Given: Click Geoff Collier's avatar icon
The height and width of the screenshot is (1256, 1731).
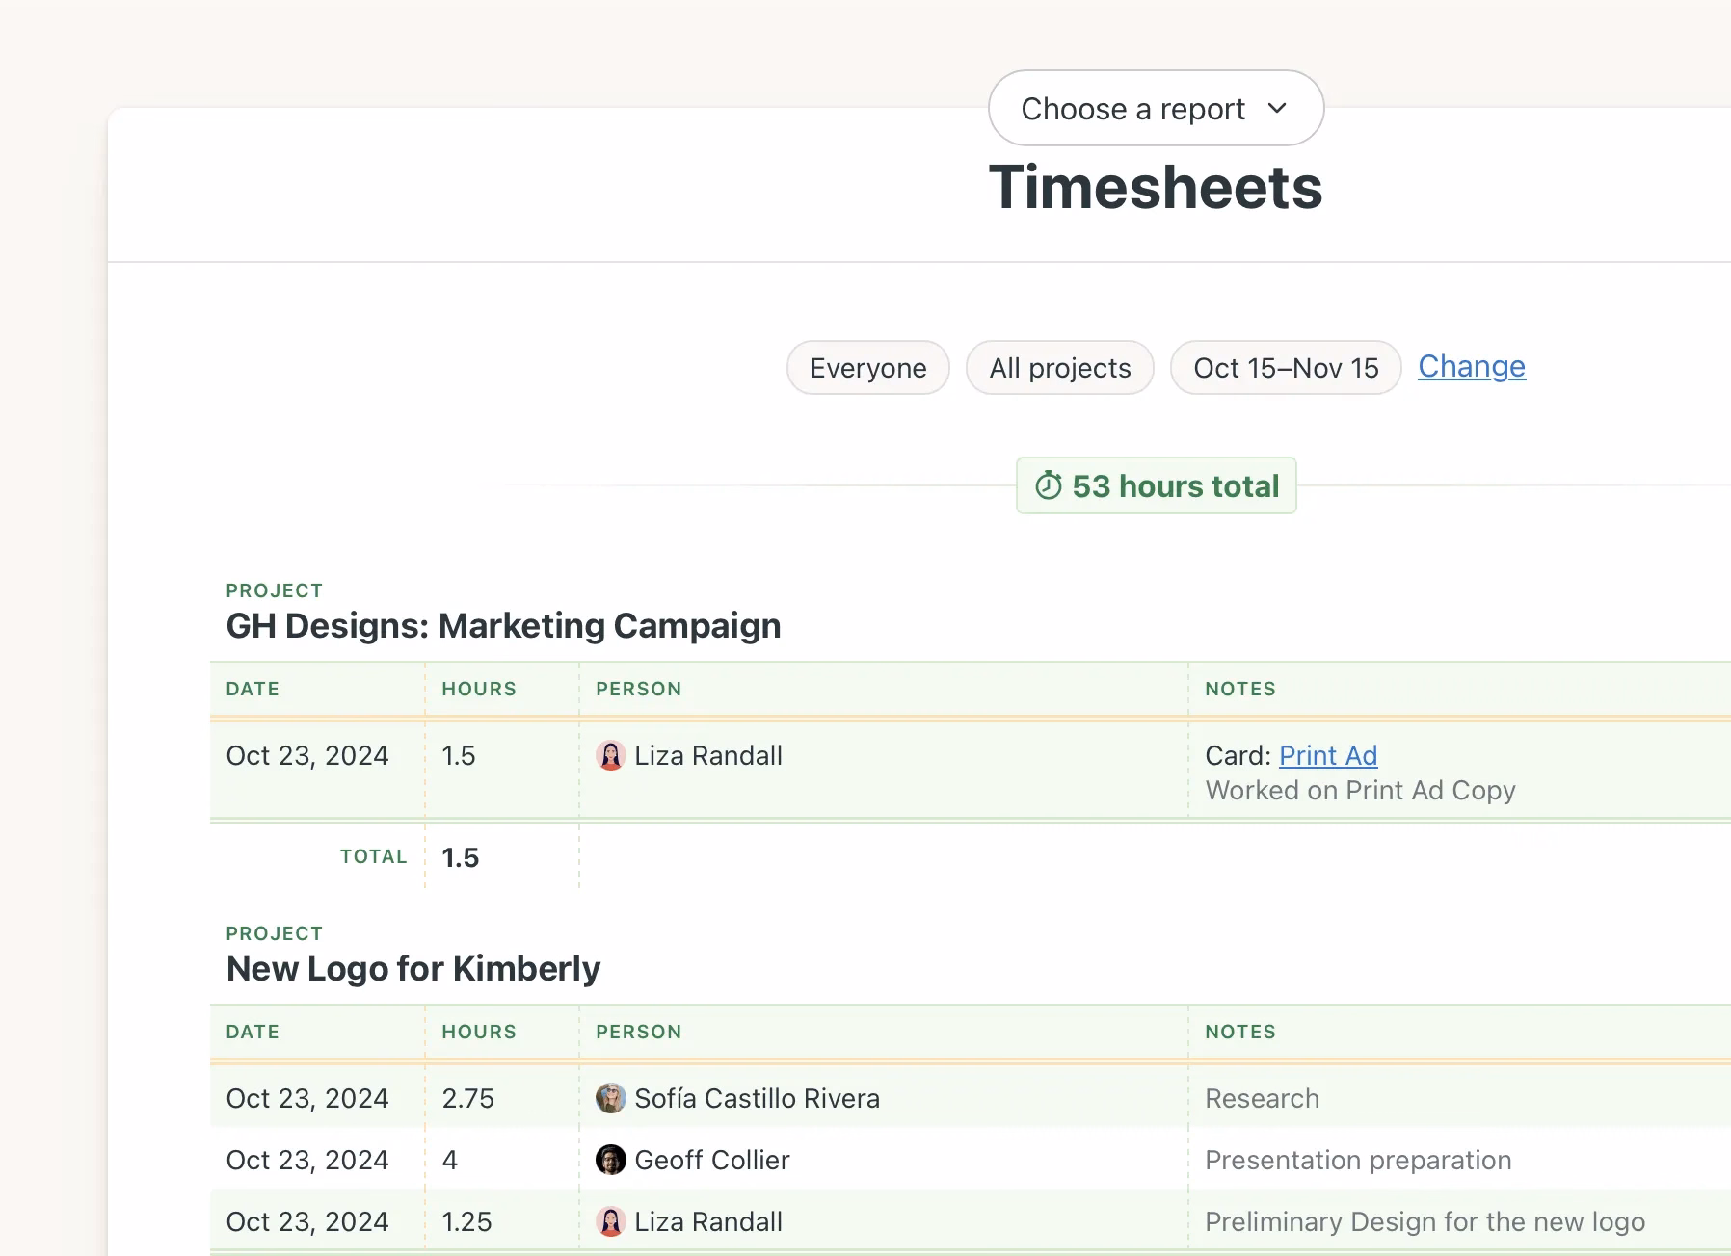Looking at the screenshot, I should [x=611, y=1161].
